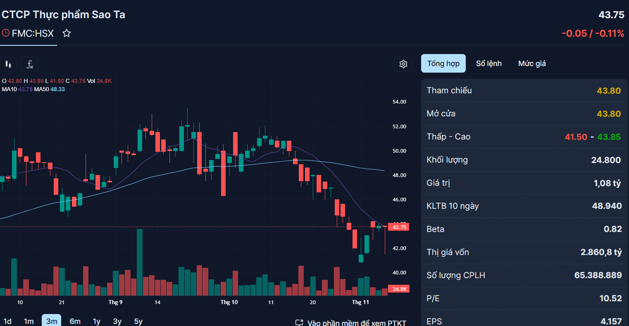Image resolution: width=629 pixels, height=326 pixels.
Task: Choose the 3y chart range
Action: click(x=117, y=321)
